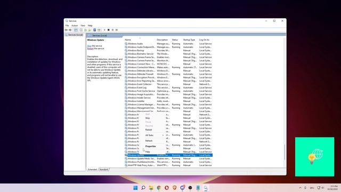Select the highlighted Windows Update row

tap(168, 155)
